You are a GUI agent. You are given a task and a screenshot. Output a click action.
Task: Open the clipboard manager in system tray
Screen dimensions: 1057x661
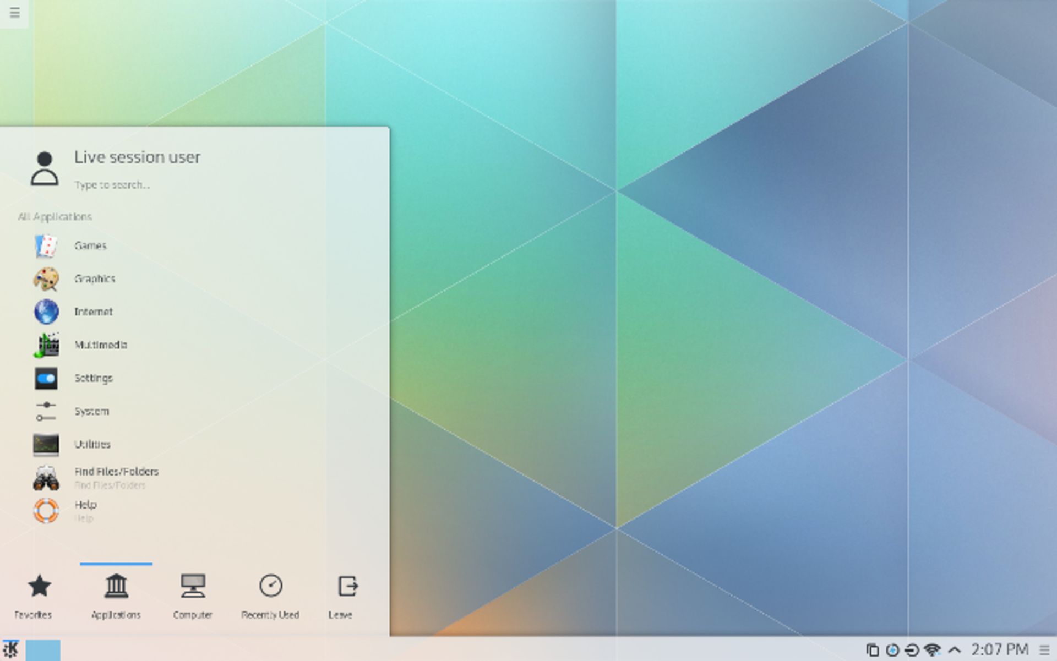click(873, 648)
